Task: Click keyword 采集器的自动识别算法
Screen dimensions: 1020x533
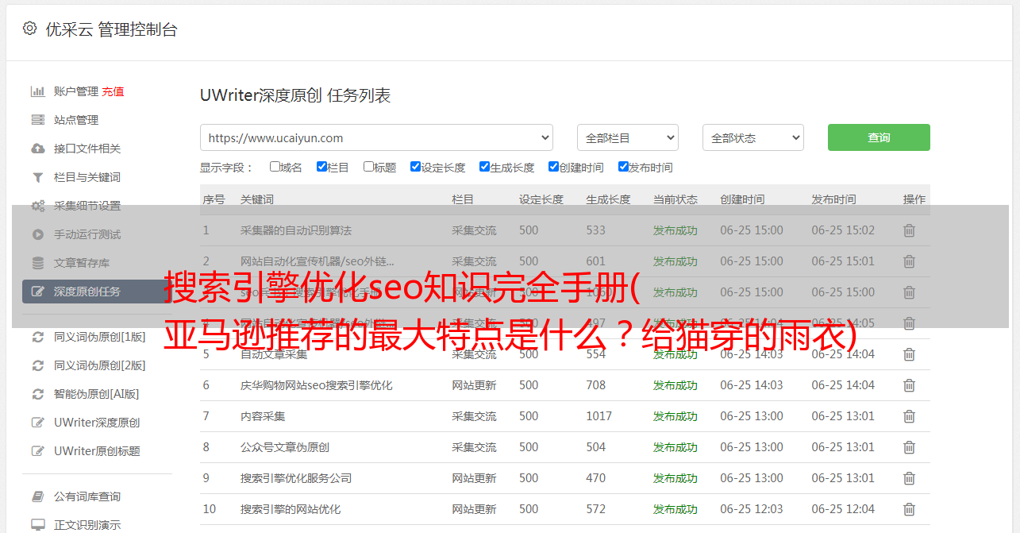Action: pyautogui.click(x=296, y=230)
